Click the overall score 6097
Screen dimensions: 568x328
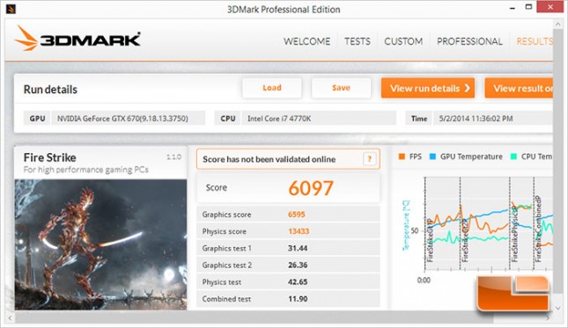311,188
